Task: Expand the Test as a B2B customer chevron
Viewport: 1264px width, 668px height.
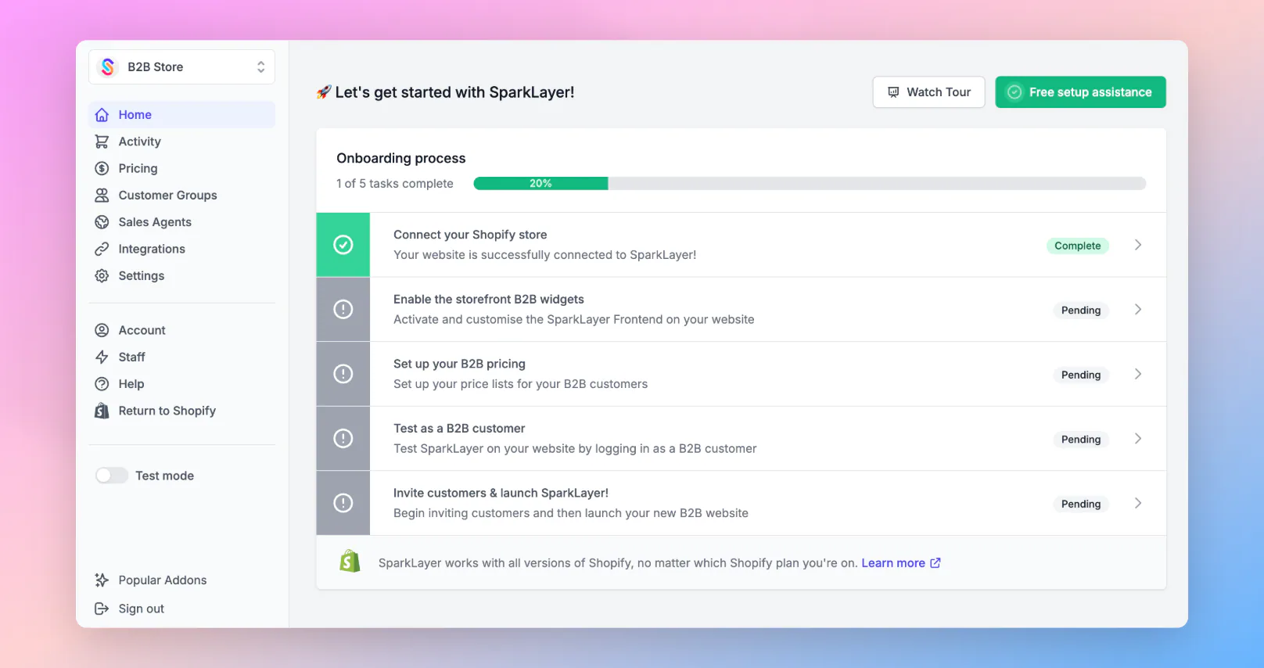Action: (x=1138, y=439)
